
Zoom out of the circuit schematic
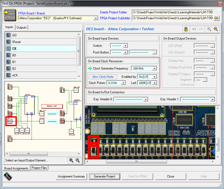[x=78, y=160]
